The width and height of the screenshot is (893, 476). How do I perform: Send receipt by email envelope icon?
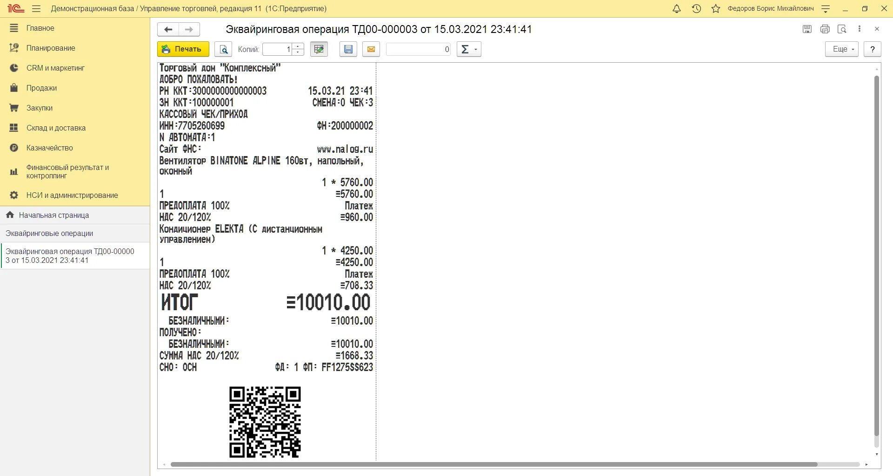coord(371,49)
